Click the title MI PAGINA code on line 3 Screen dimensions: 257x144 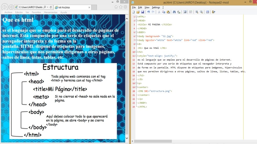pyautogui.click(x=155, y=25)
